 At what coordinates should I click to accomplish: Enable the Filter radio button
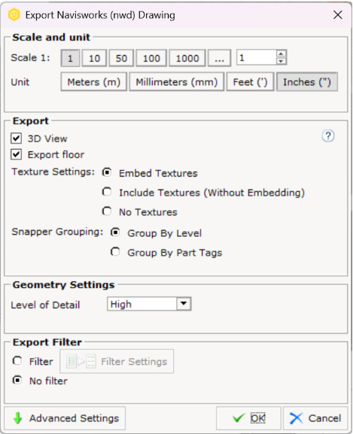point(17,360)
